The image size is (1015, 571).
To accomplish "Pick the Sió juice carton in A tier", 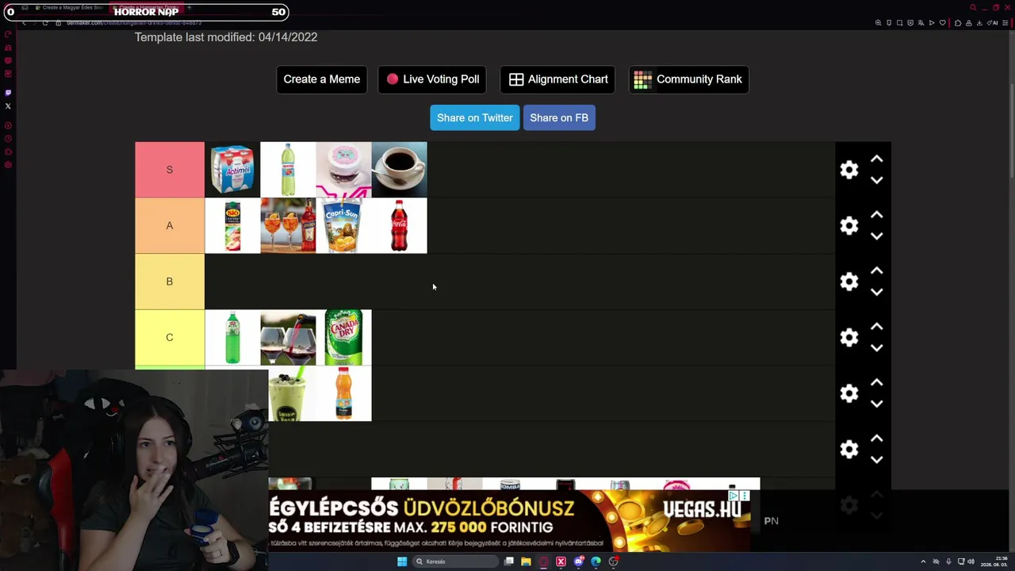I will (232, 225).
